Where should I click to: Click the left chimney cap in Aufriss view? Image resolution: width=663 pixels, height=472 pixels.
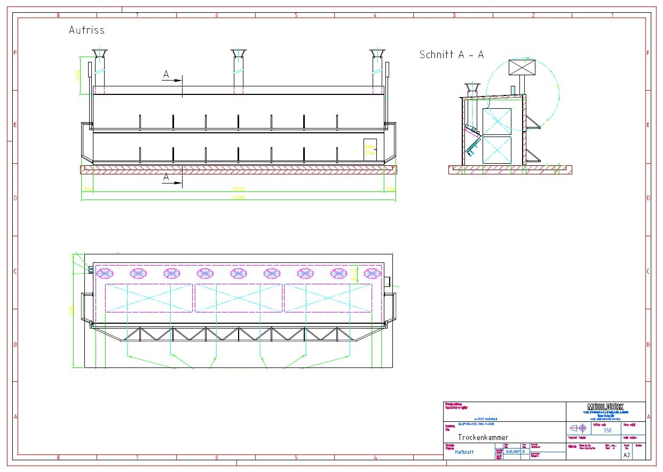click(x=100, y=53)
